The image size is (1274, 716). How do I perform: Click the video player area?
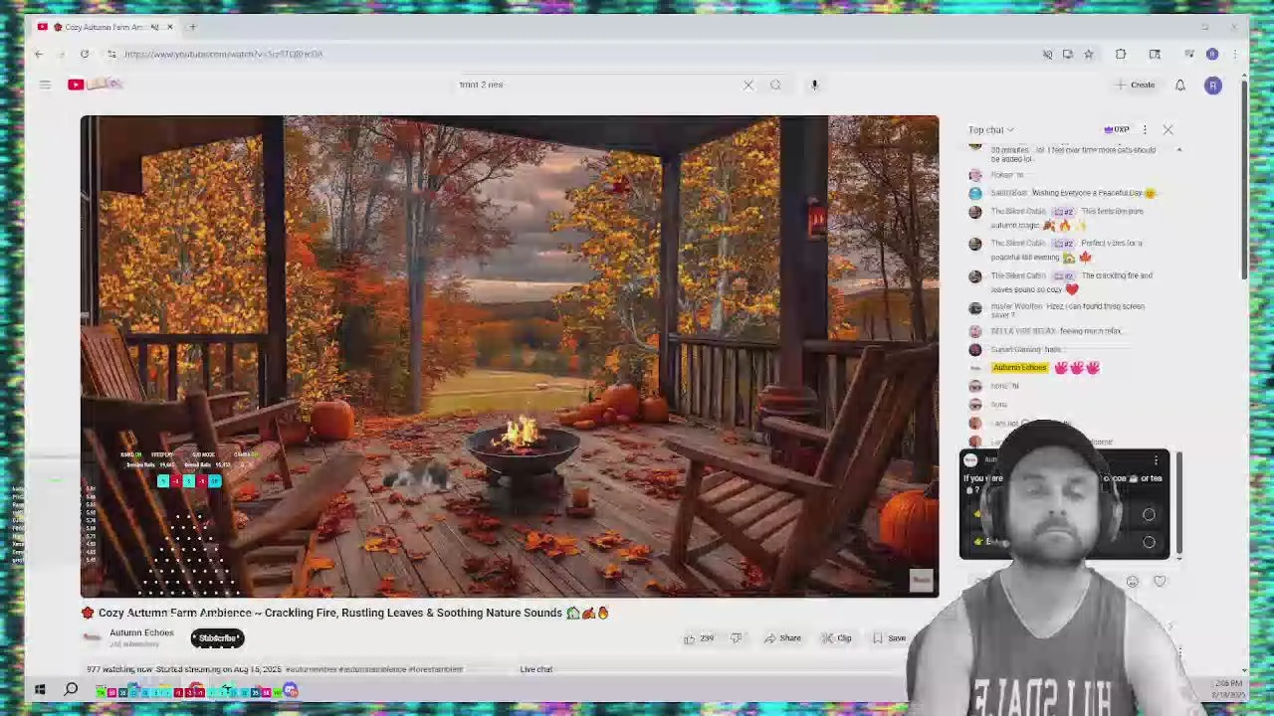(x=510, y=356)
